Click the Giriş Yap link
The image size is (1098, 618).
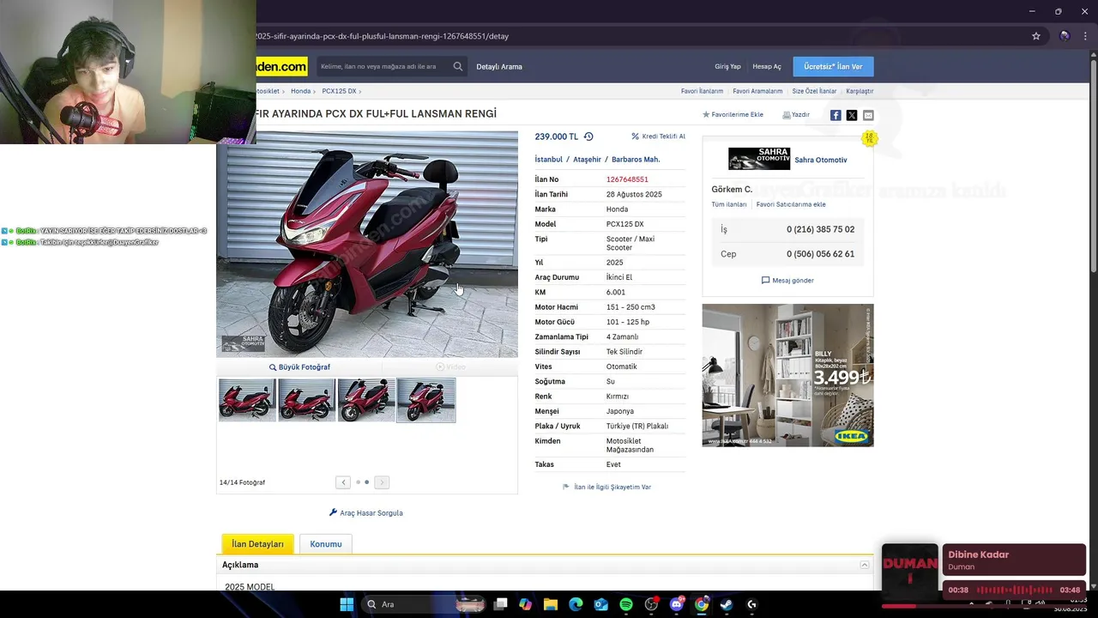point(727,66)
